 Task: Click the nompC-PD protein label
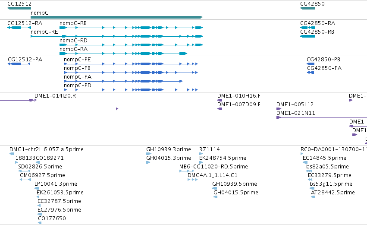[78, 86]
